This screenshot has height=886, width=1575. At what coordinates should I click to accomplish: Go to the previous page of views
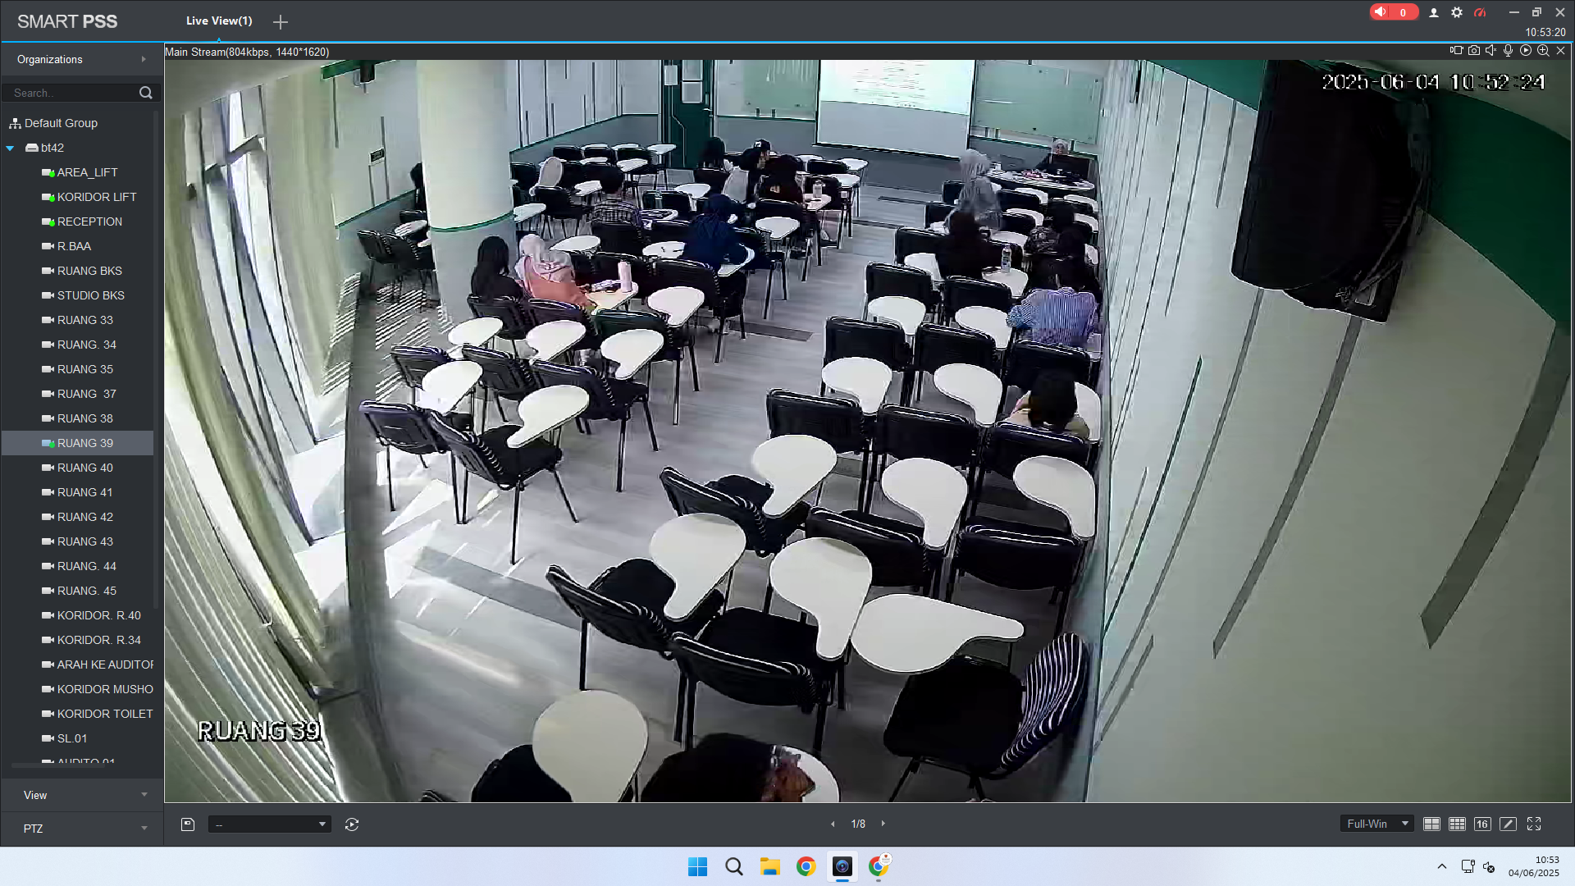833,824
